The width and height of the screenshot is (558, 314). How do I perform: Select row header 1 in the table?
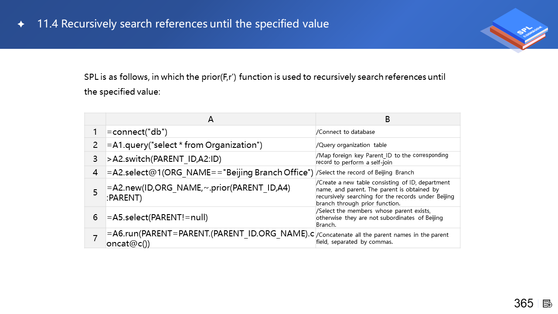pos(95,132)
